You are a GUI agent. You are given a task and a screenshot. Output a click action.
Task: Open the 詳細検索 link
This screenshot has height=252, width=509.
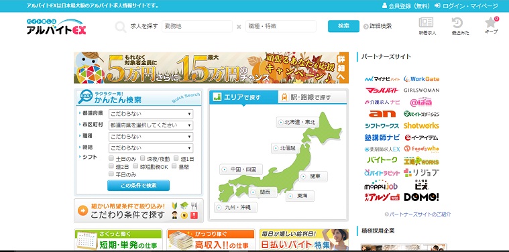378,26
